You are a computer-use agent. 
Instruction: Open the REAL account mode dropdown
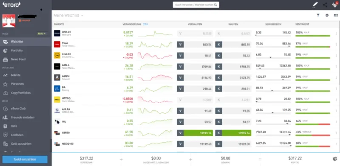pos(42,34)
